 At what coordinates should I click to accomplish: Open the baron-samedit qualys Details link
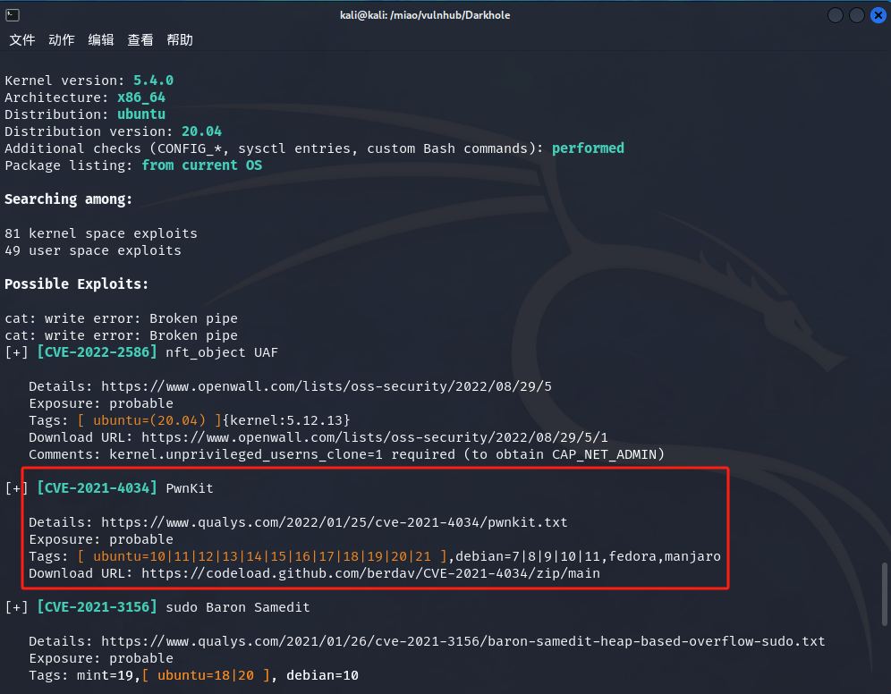pos(462,641)
